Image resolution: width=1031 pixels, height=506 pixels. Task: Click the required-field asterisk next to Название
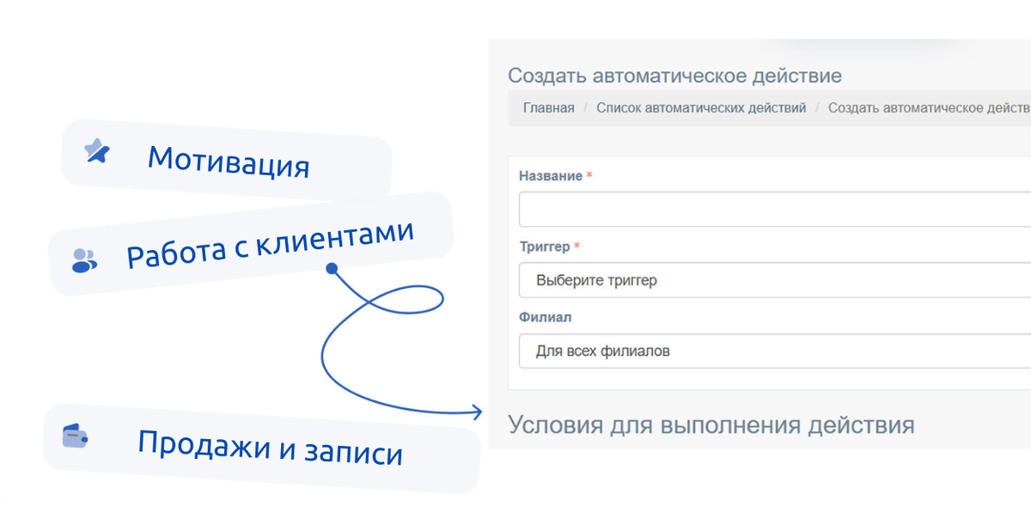coord(589,174)
